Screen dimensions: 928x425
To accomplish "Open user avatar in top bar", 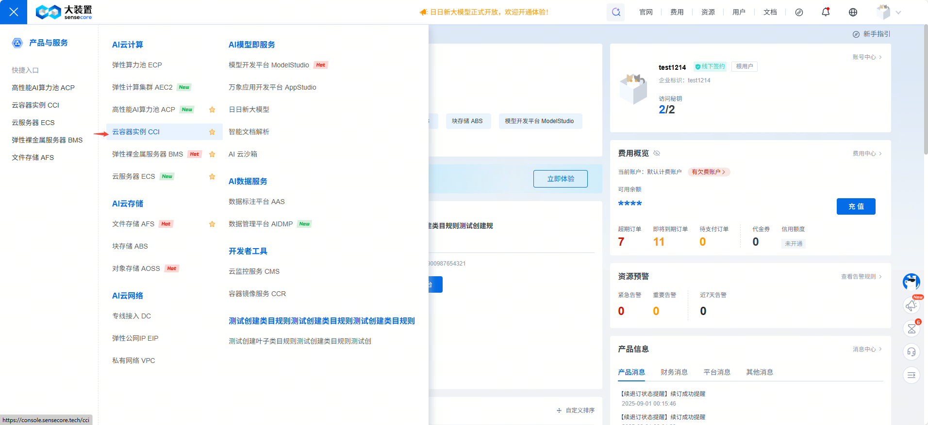I will click(883, 12).
